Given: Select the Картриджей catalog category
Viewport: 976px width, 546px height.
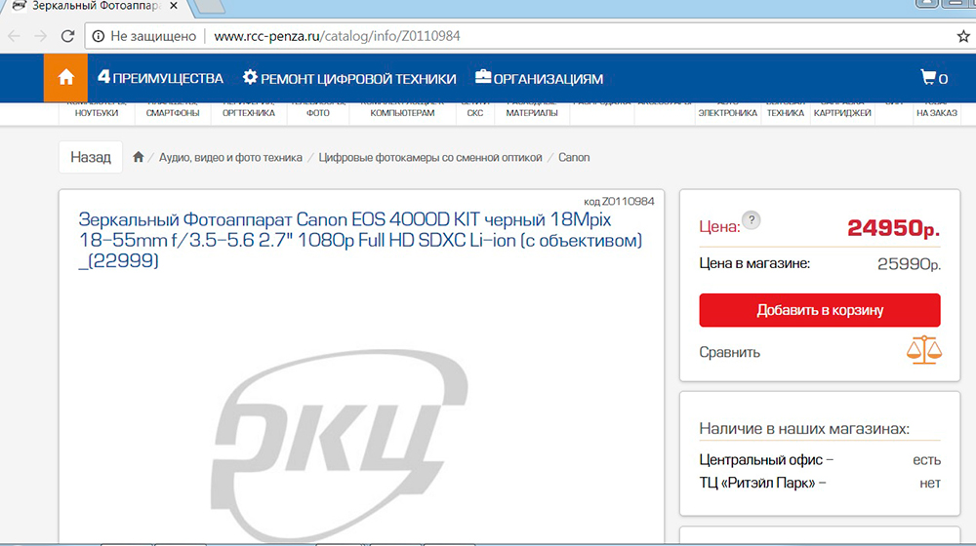Looking at the screenshot, I should [x=842, y=112].
